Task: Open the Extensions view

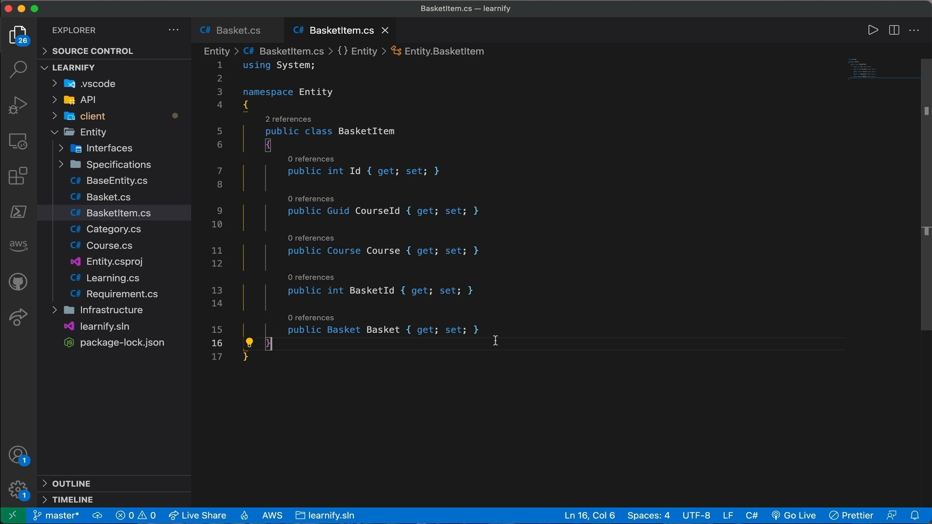Action: pyautogui.click(x=18, y=176)
